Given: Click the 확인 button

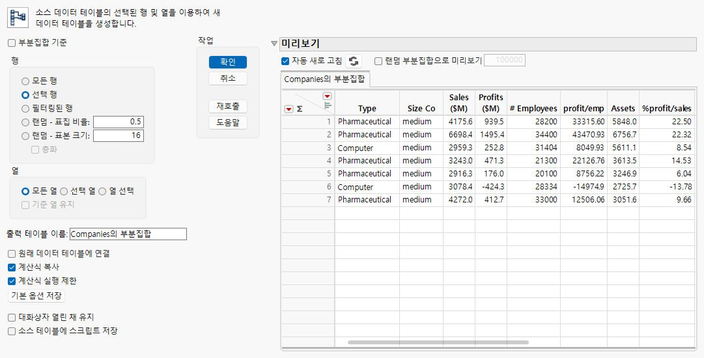Looking at the screenshot, I should pyautogui.click(x=228, y=62).
